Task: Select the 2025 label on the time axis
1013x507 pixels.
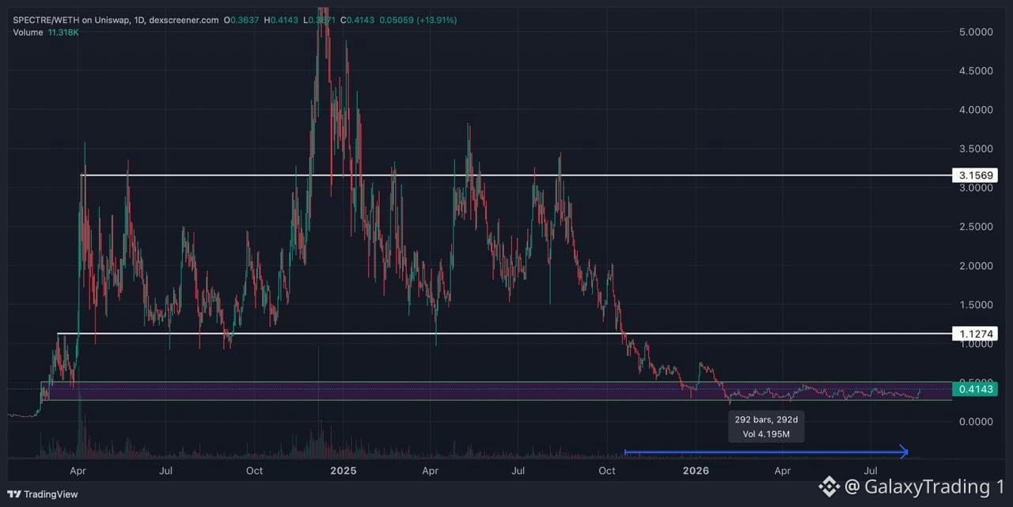Action: click(x=343, y=471)
